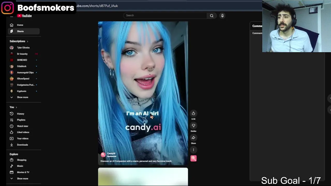Image resolution: width=331 pixels, height=186 pixels.
Task: Share the Short
Action: click(x=193, y=138)
